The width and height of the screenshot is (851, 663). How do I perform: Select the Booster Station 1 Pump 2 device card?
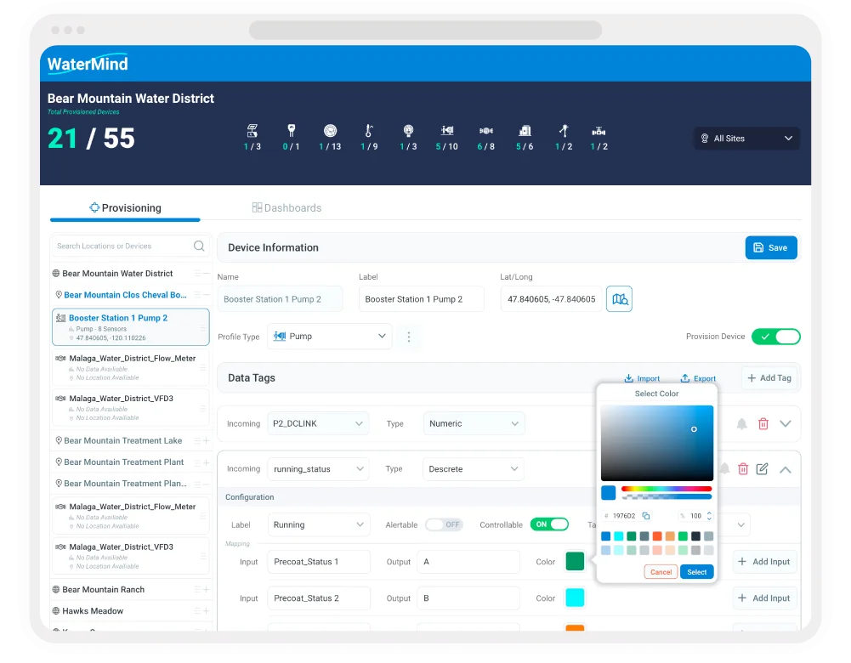point(131,327)
